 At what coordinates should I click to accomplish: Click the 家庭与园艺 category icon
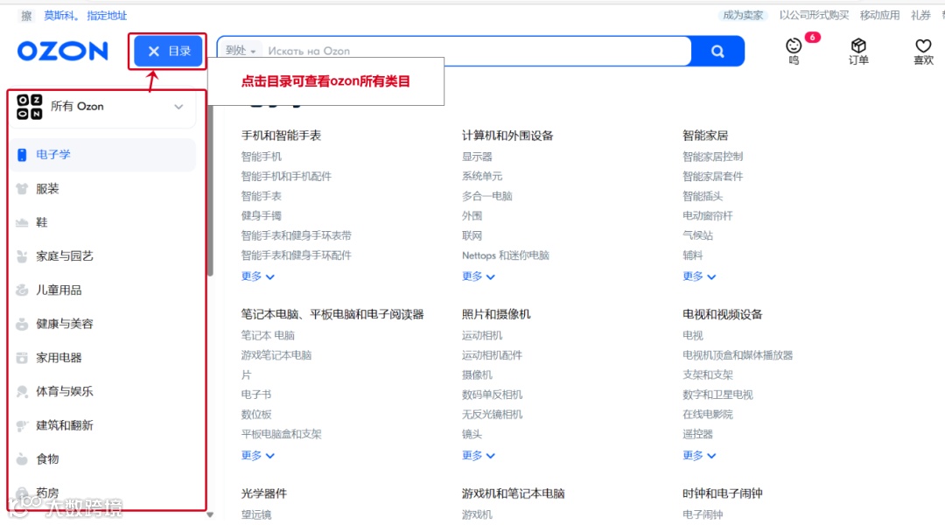point(22,256)
